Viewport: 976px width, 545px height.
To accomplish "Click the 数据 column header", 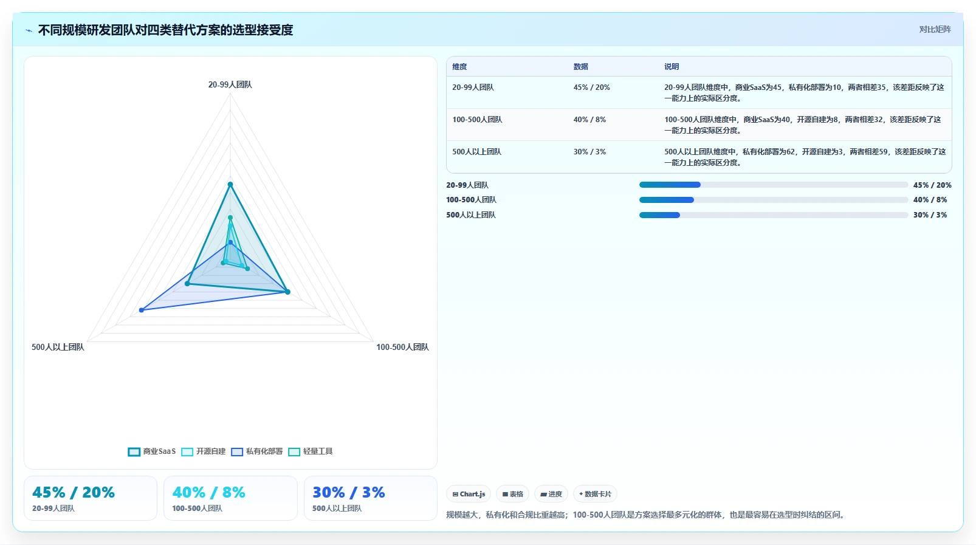I will coord(581,67).
